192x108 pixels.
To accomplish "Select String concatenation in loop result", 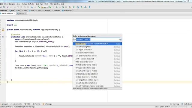I will click(97, 68).
